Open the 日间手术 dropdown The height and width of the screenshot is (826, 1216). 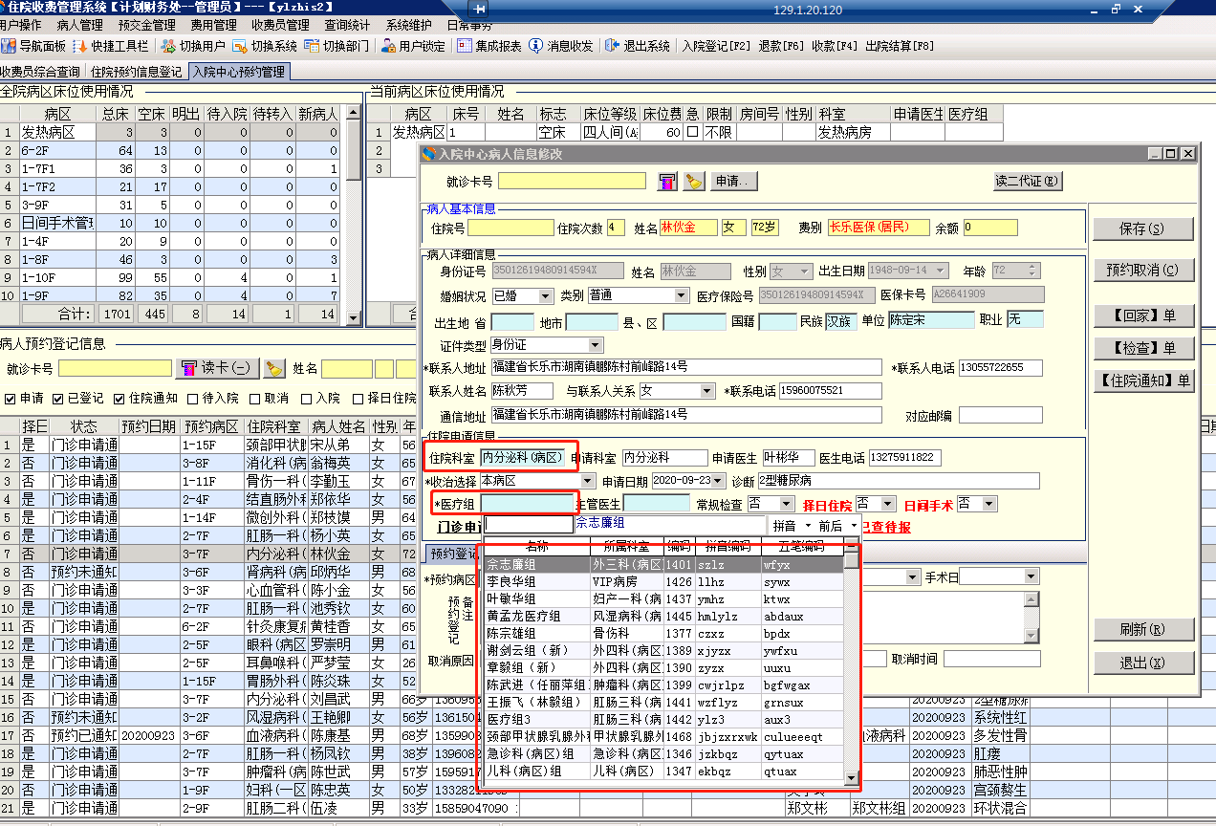pos(989,503)
